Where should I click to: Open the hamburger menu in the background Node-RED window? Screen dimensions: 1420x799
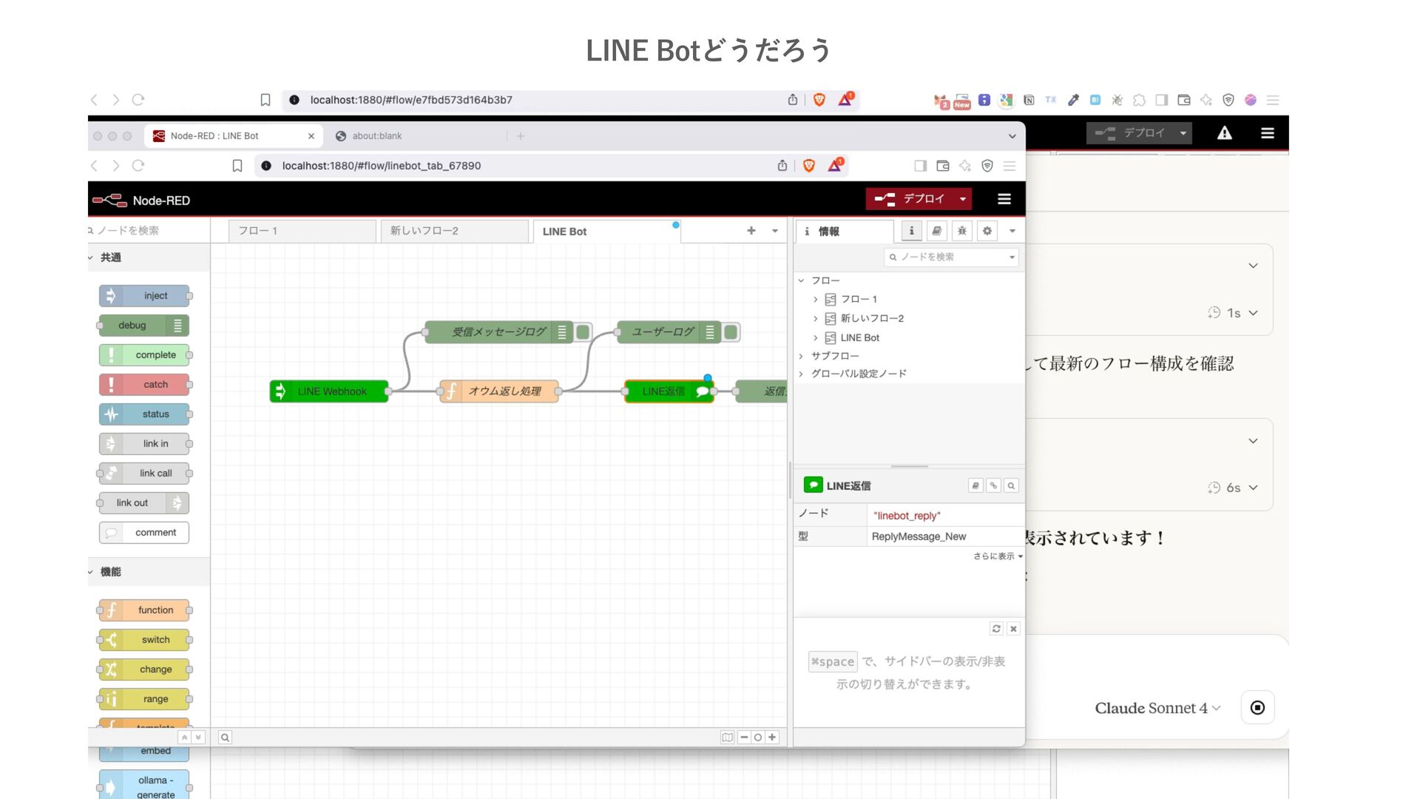1267,133
